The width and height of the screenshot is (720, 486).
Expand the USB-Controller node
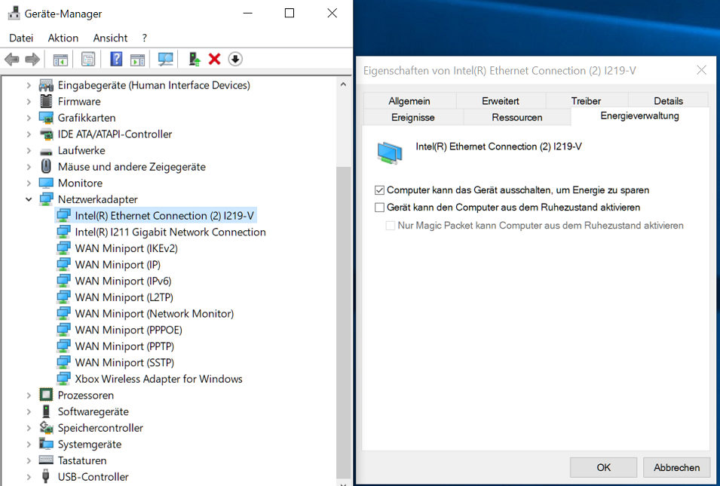29,476
